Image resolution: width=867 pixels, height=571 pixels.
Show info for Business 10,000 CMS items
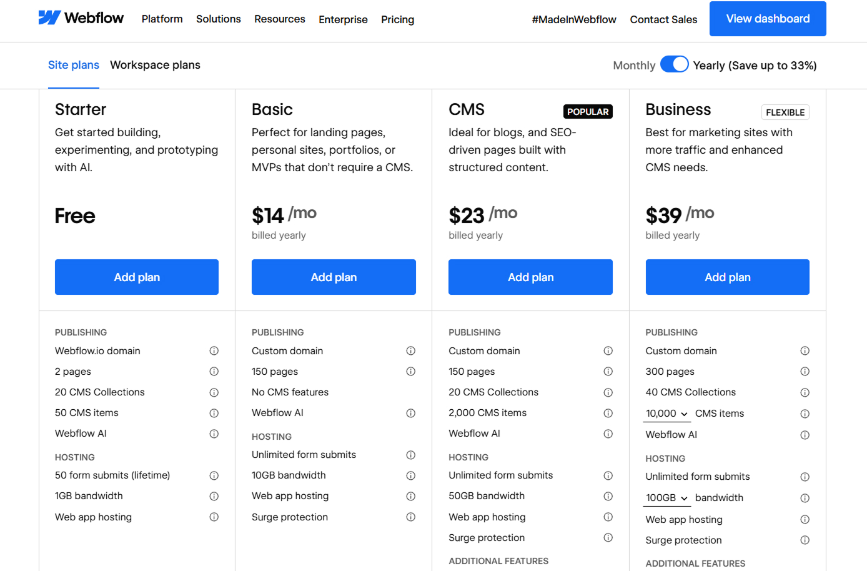pos(805,414)
